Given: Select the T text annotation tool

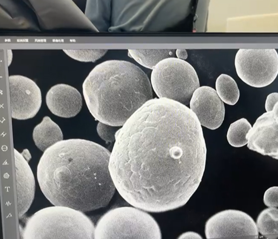Looking at the screenshot, I should point(7,189).
